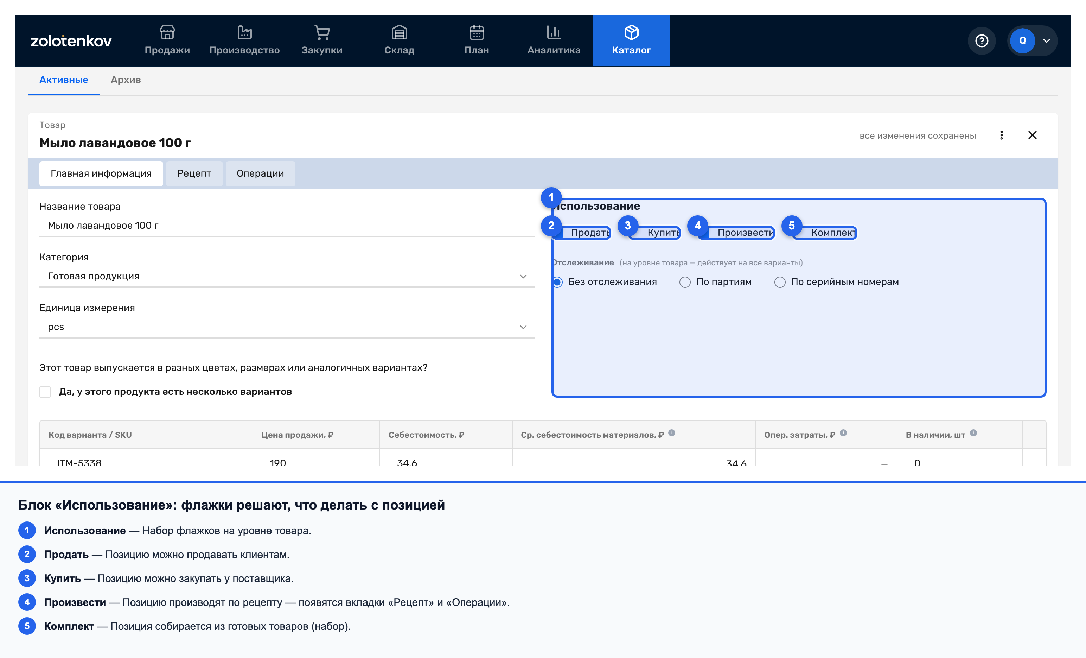
Task: Open the Единица измерения dropdown
Action: (287, 327)
